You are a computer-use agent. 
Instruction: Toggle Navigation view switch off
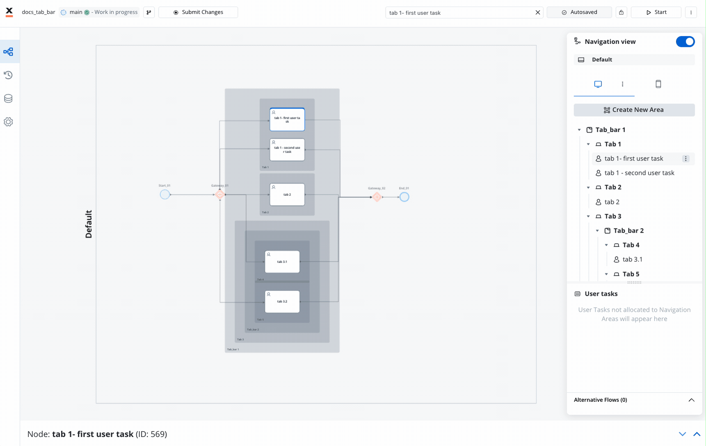point(685,41)
